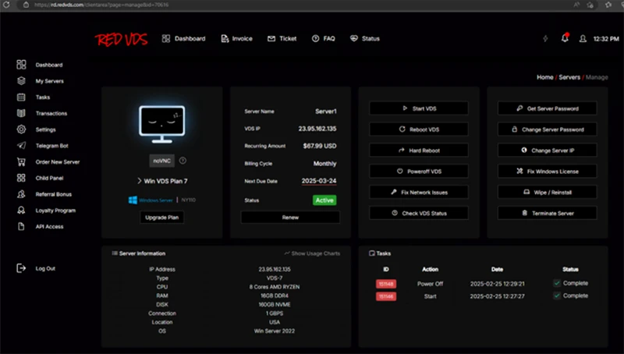Click the lightning bolt icon in header

point(545,38)
